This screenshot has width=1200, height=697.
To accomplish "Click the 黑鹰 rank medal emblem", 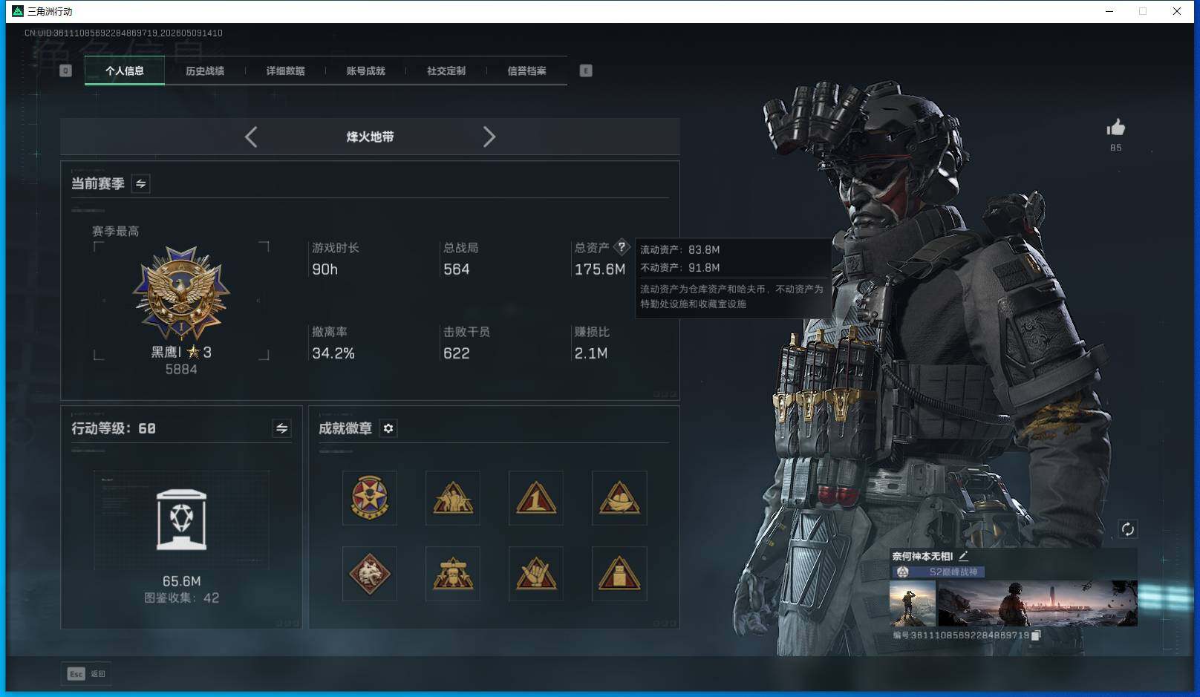I will click(x=181, y=292).
